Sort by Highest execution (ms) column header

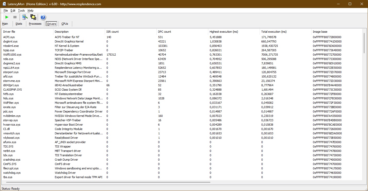(x=234, y=32)
